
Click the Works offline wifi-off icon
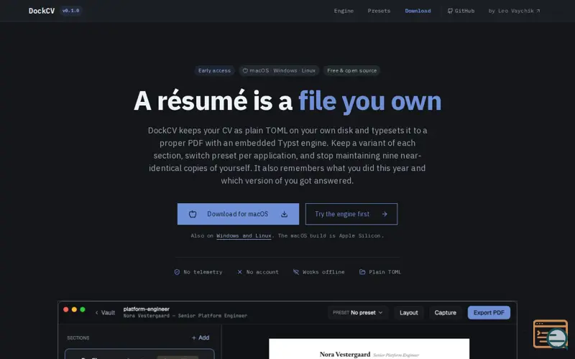(x=296, y=272)
